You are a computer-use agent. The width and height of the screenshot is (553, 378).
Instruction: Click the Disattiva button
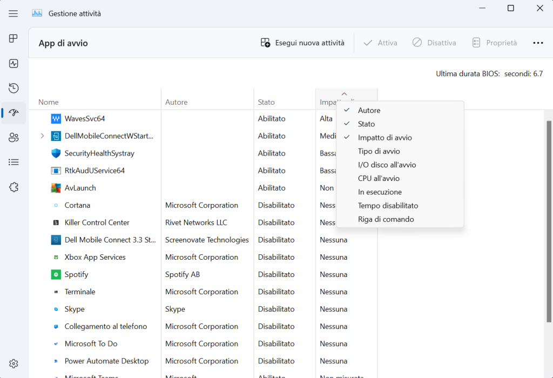pos(434,43)
